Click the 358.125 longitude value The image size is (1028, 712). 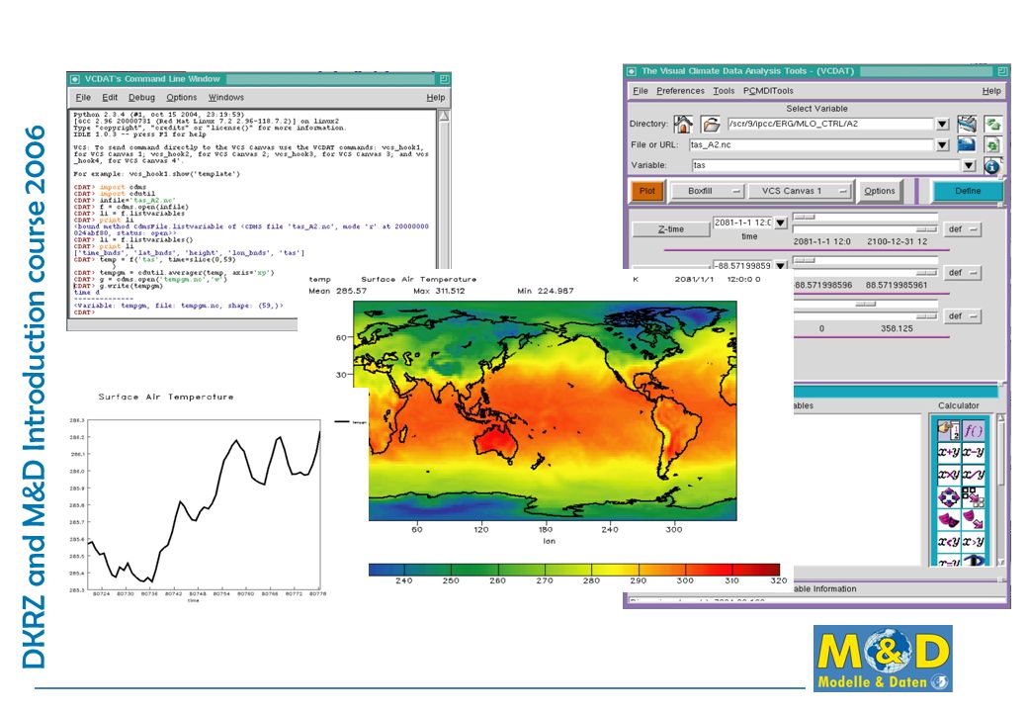point(897,328)
